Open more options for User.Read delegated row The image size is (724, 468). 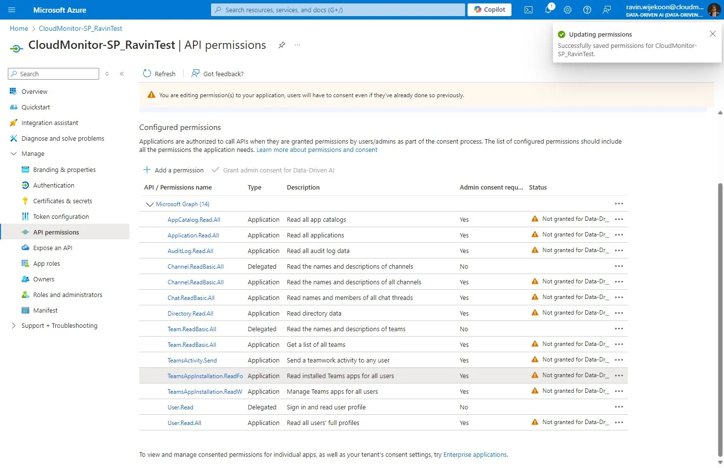pos(619,407)
